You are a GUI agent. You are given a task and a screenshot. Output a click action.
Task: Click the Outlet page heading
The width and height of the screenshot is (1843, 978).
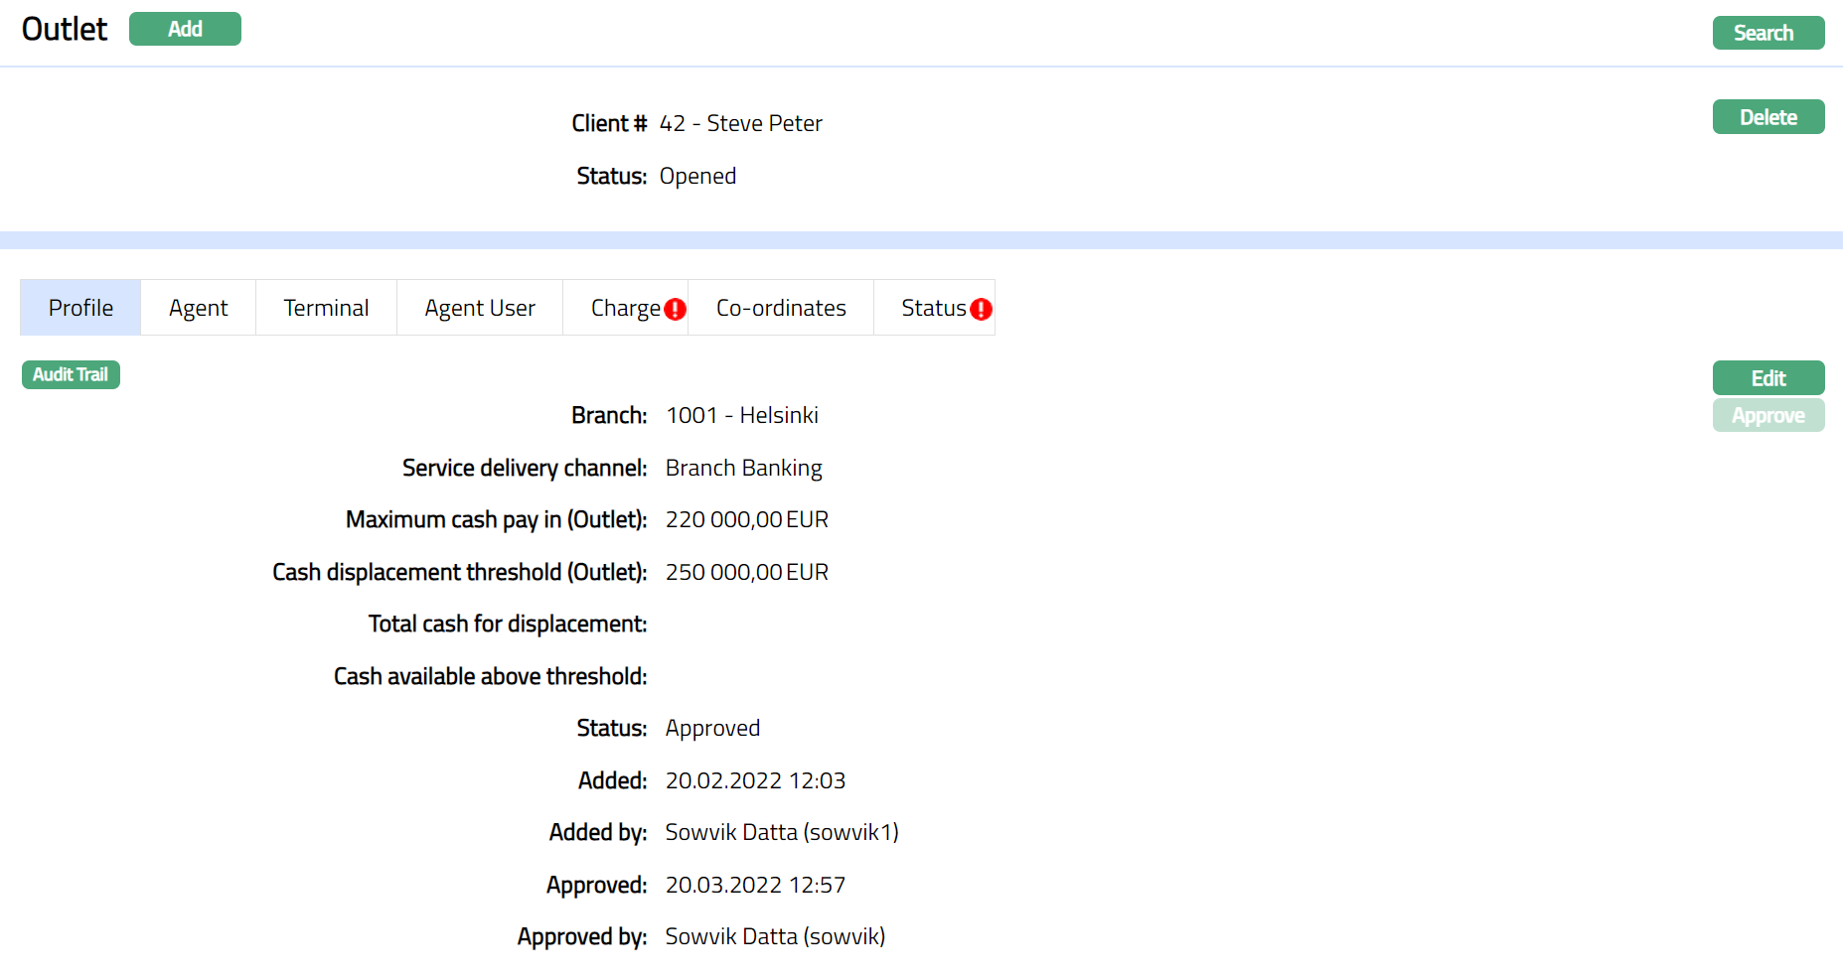(x=65, y=30)
